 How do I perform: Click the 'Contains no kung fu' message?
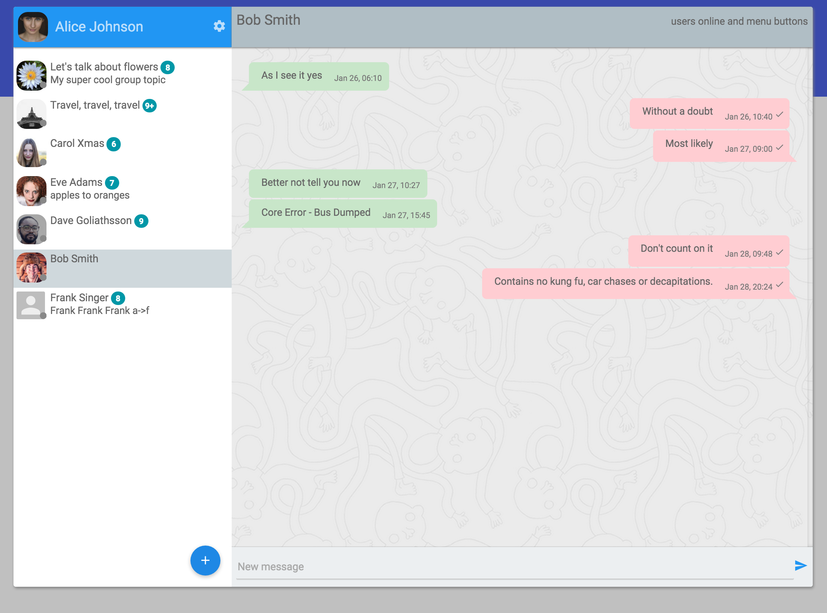[x=636, y=284]
